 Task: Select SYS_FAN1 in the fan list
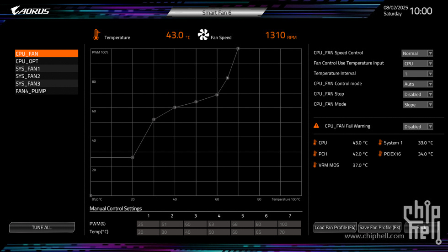click(47, 69)
